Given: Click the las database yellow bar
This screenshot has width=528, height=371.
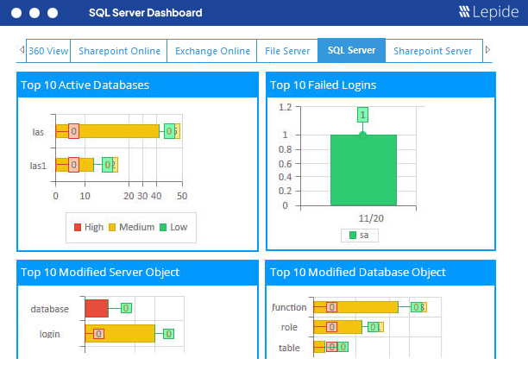Looking at the screenshot, I should click(107, 131).
